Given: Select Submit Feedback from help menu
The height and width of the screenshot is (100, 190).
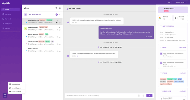Looking at the screenshot, I should (16, 92).
